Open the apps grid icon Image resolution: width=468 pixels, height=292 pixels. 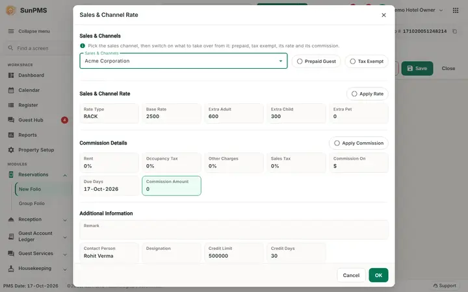(456, 10)
